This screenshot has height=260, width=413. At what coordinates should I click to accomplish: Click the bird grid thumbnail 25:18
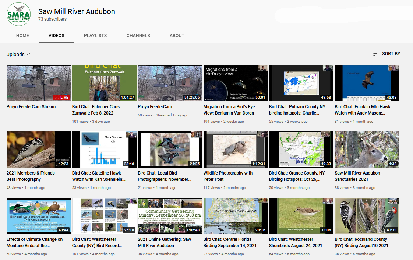104,216
